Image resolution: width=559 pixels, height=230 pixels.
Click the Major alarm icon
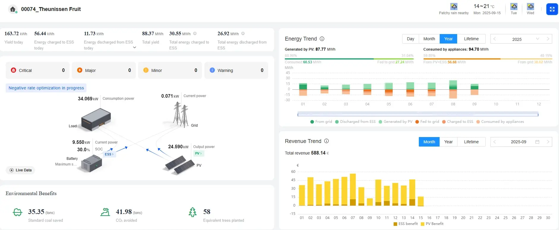click(x=80, y=70)
